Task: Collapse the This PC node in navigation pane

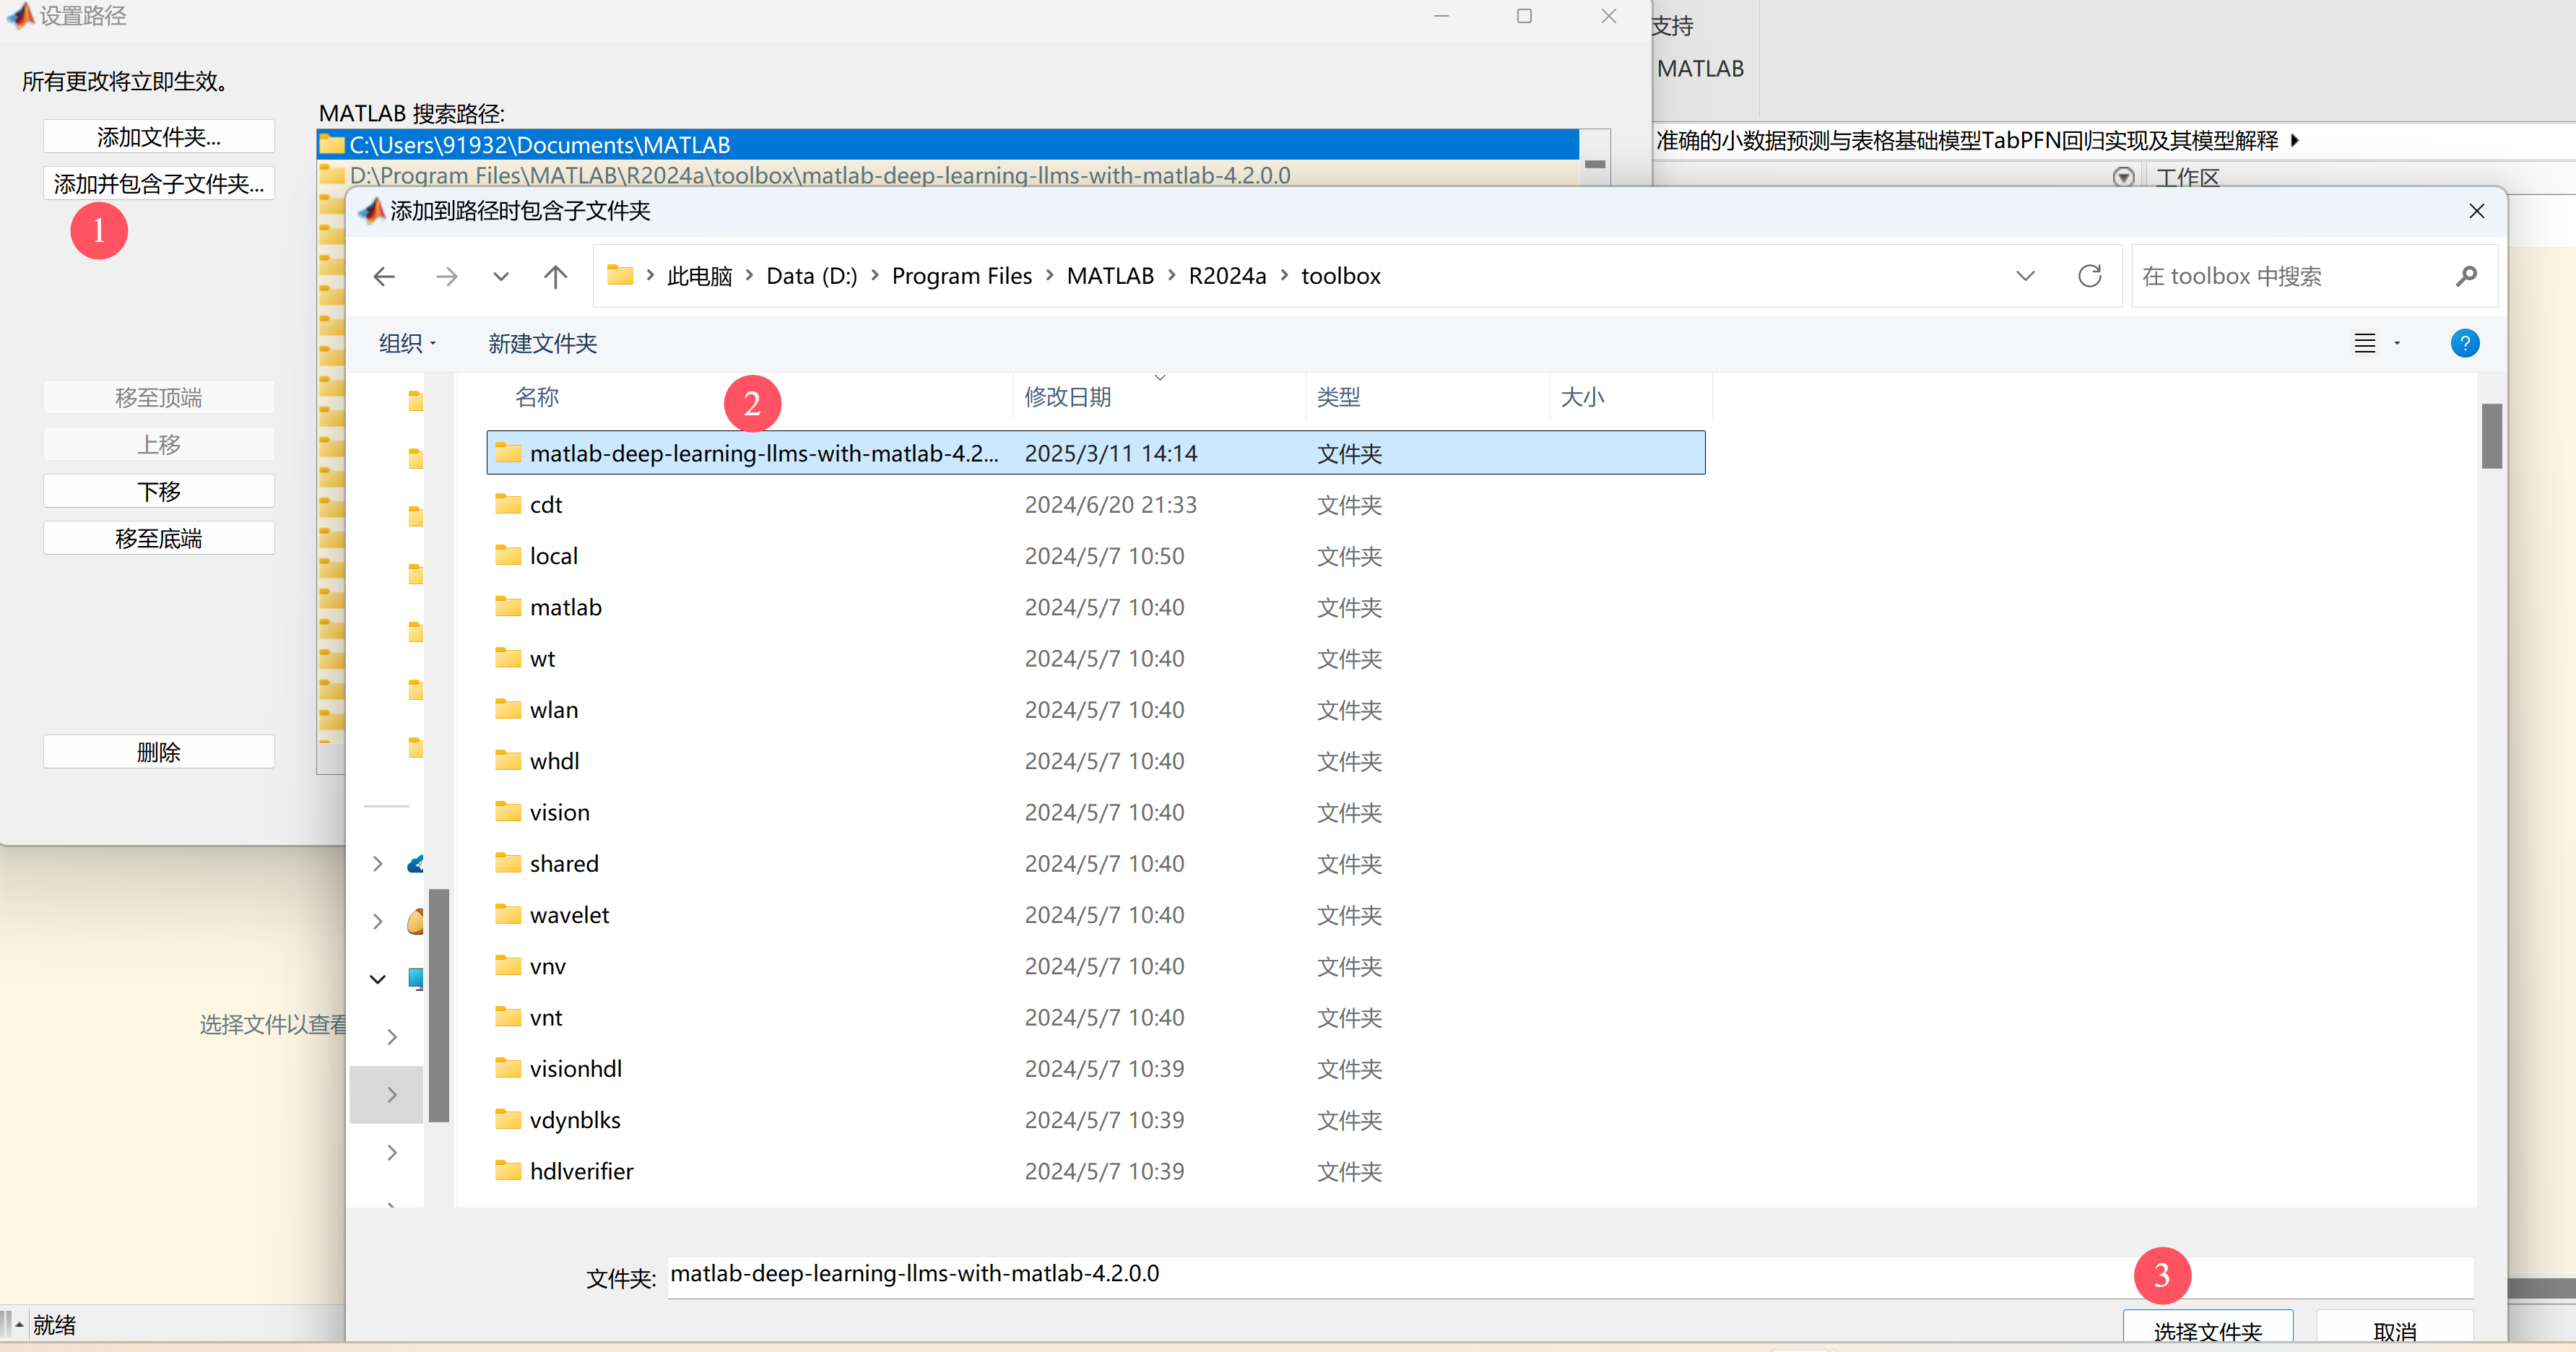Action: (377, 979)
